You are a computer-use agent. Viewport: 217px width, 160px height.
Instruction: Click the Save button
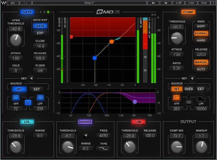[204, 3]
